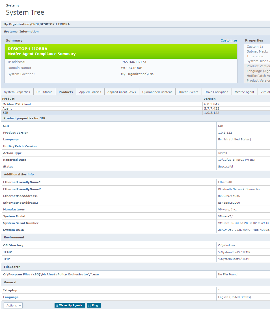This screenshot has width=270, height=309.
Task: Open the Quarantined Content tab
Action: coord(157,92)
